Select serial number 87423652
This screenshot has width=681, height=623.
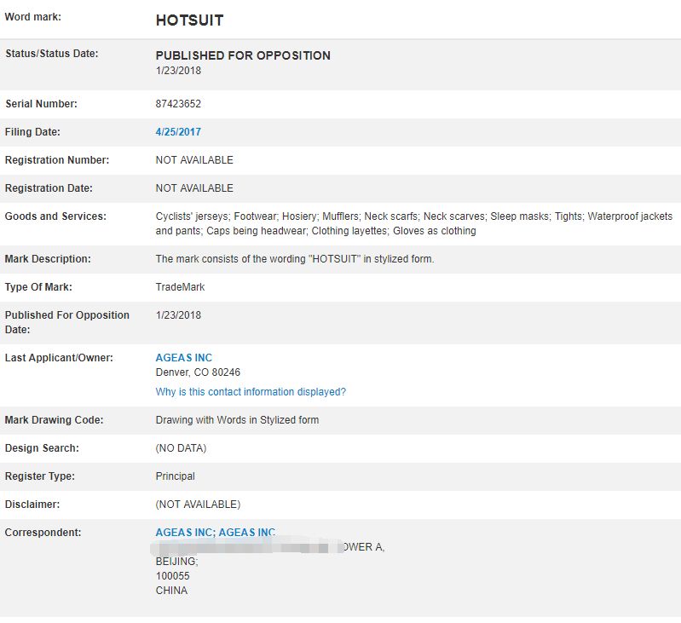(x=178, y=104)
